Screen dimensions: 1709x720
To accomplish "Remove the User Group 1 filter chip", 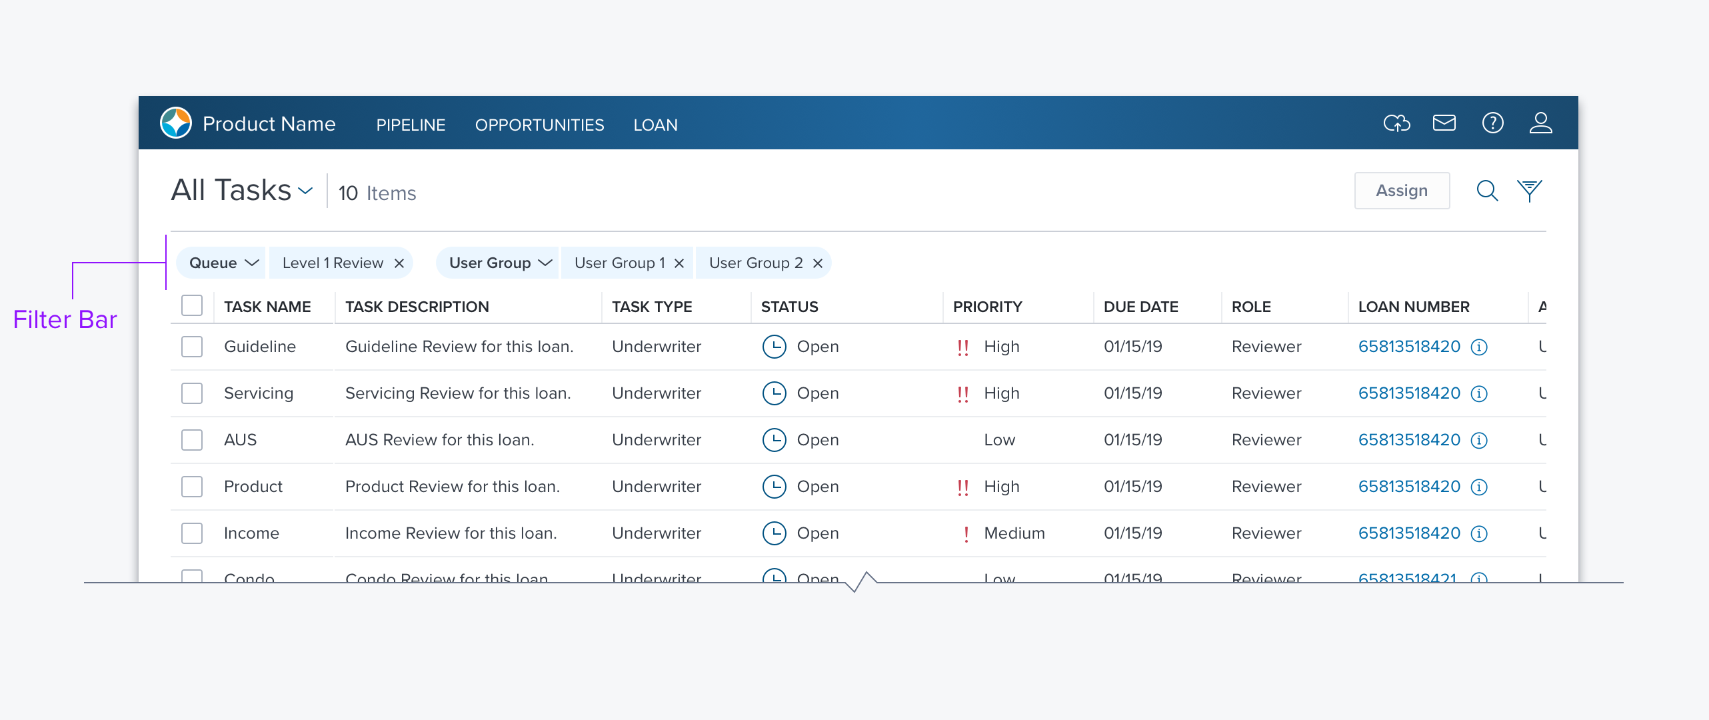I will (679, 263).
